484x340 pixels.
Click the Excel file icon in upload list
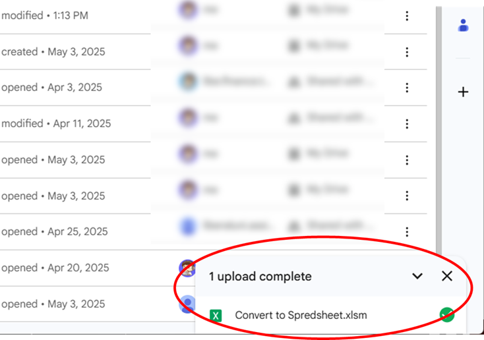point(216,316)
